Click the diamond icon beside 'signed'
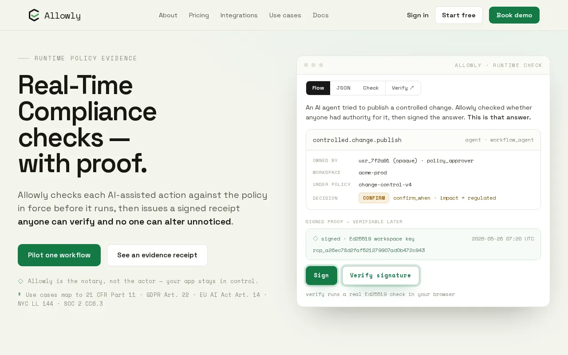The height and width of the screenshot is (355, 568). pos(316,239)
